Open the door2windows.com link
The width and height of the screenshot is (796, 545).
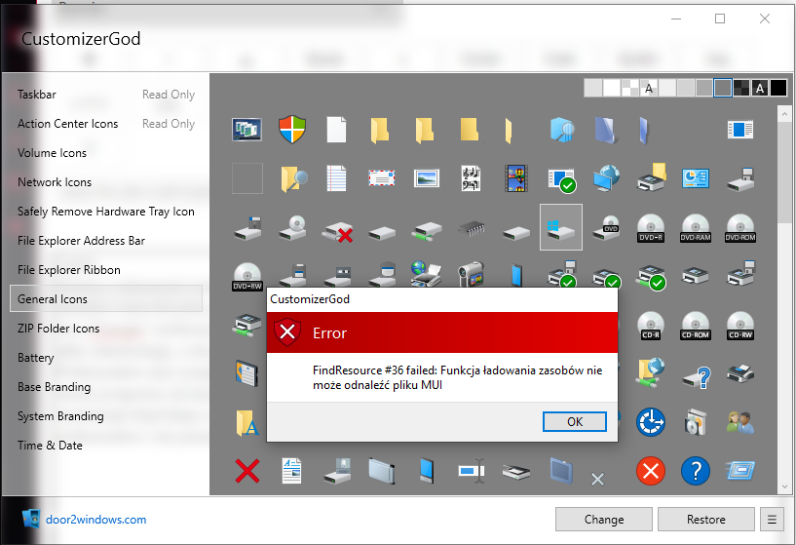(x=95, y=519)
